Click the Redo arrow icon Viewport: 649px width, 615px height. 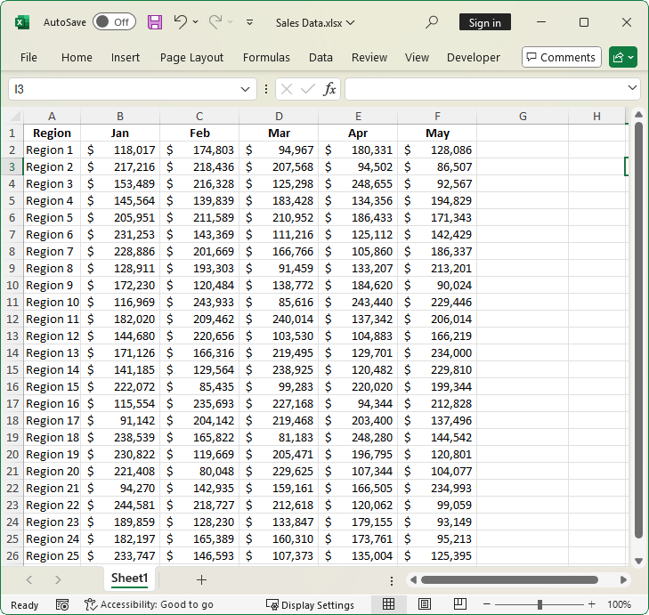tap(215, 21)
